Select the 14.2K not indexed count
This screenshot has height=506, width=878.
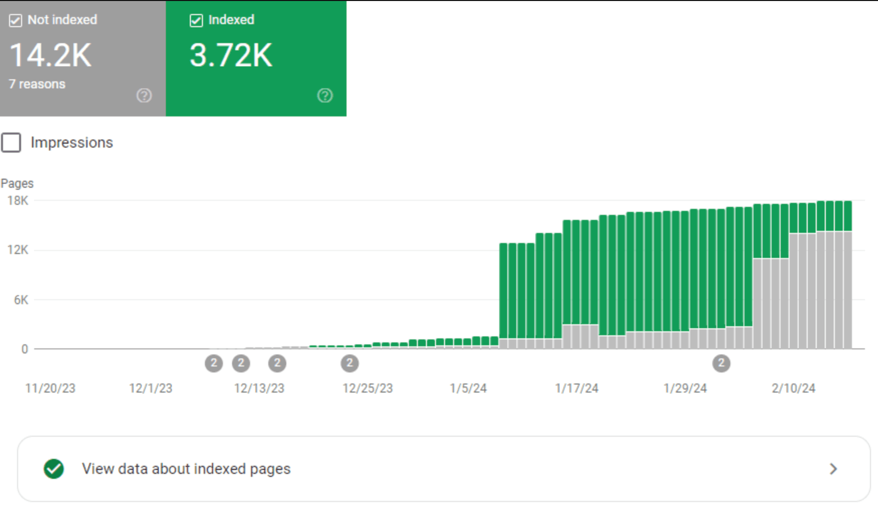click(51, 55)
